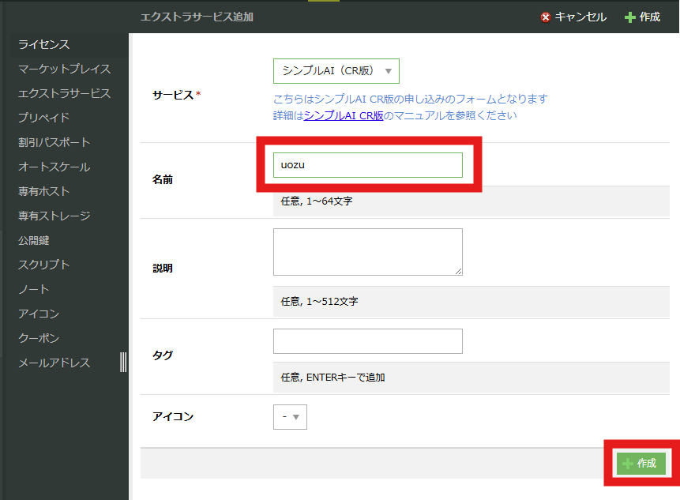680x500 pixels.
Task: Select スクリプト sidebar item
Action: point(44,265)
